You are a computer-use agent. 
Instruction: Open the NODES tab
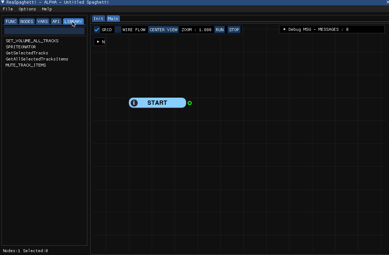point(27,21)
